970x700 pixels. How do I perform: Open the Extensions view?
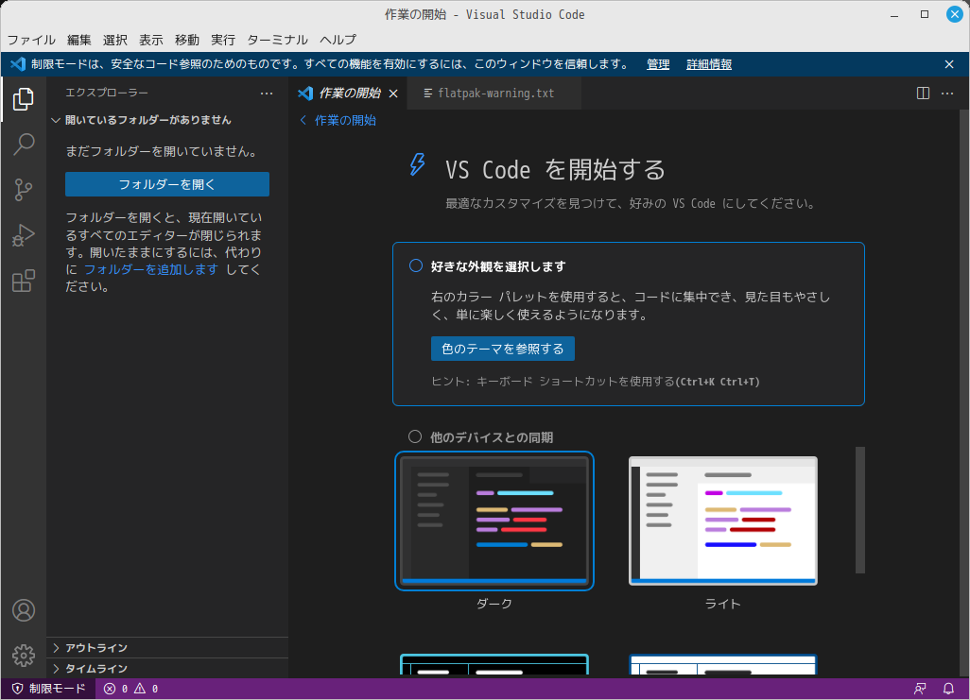(24, 282)
